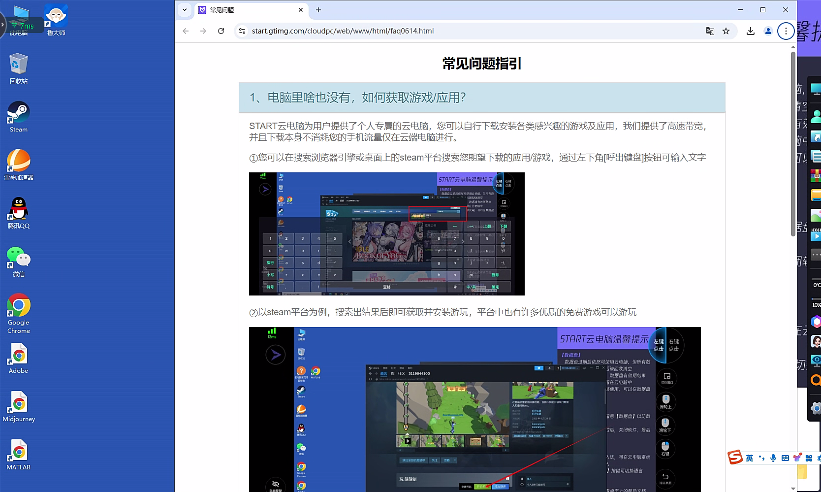
Task: Open the Sogou toolbox grid icon
Action: coord(809,458)
